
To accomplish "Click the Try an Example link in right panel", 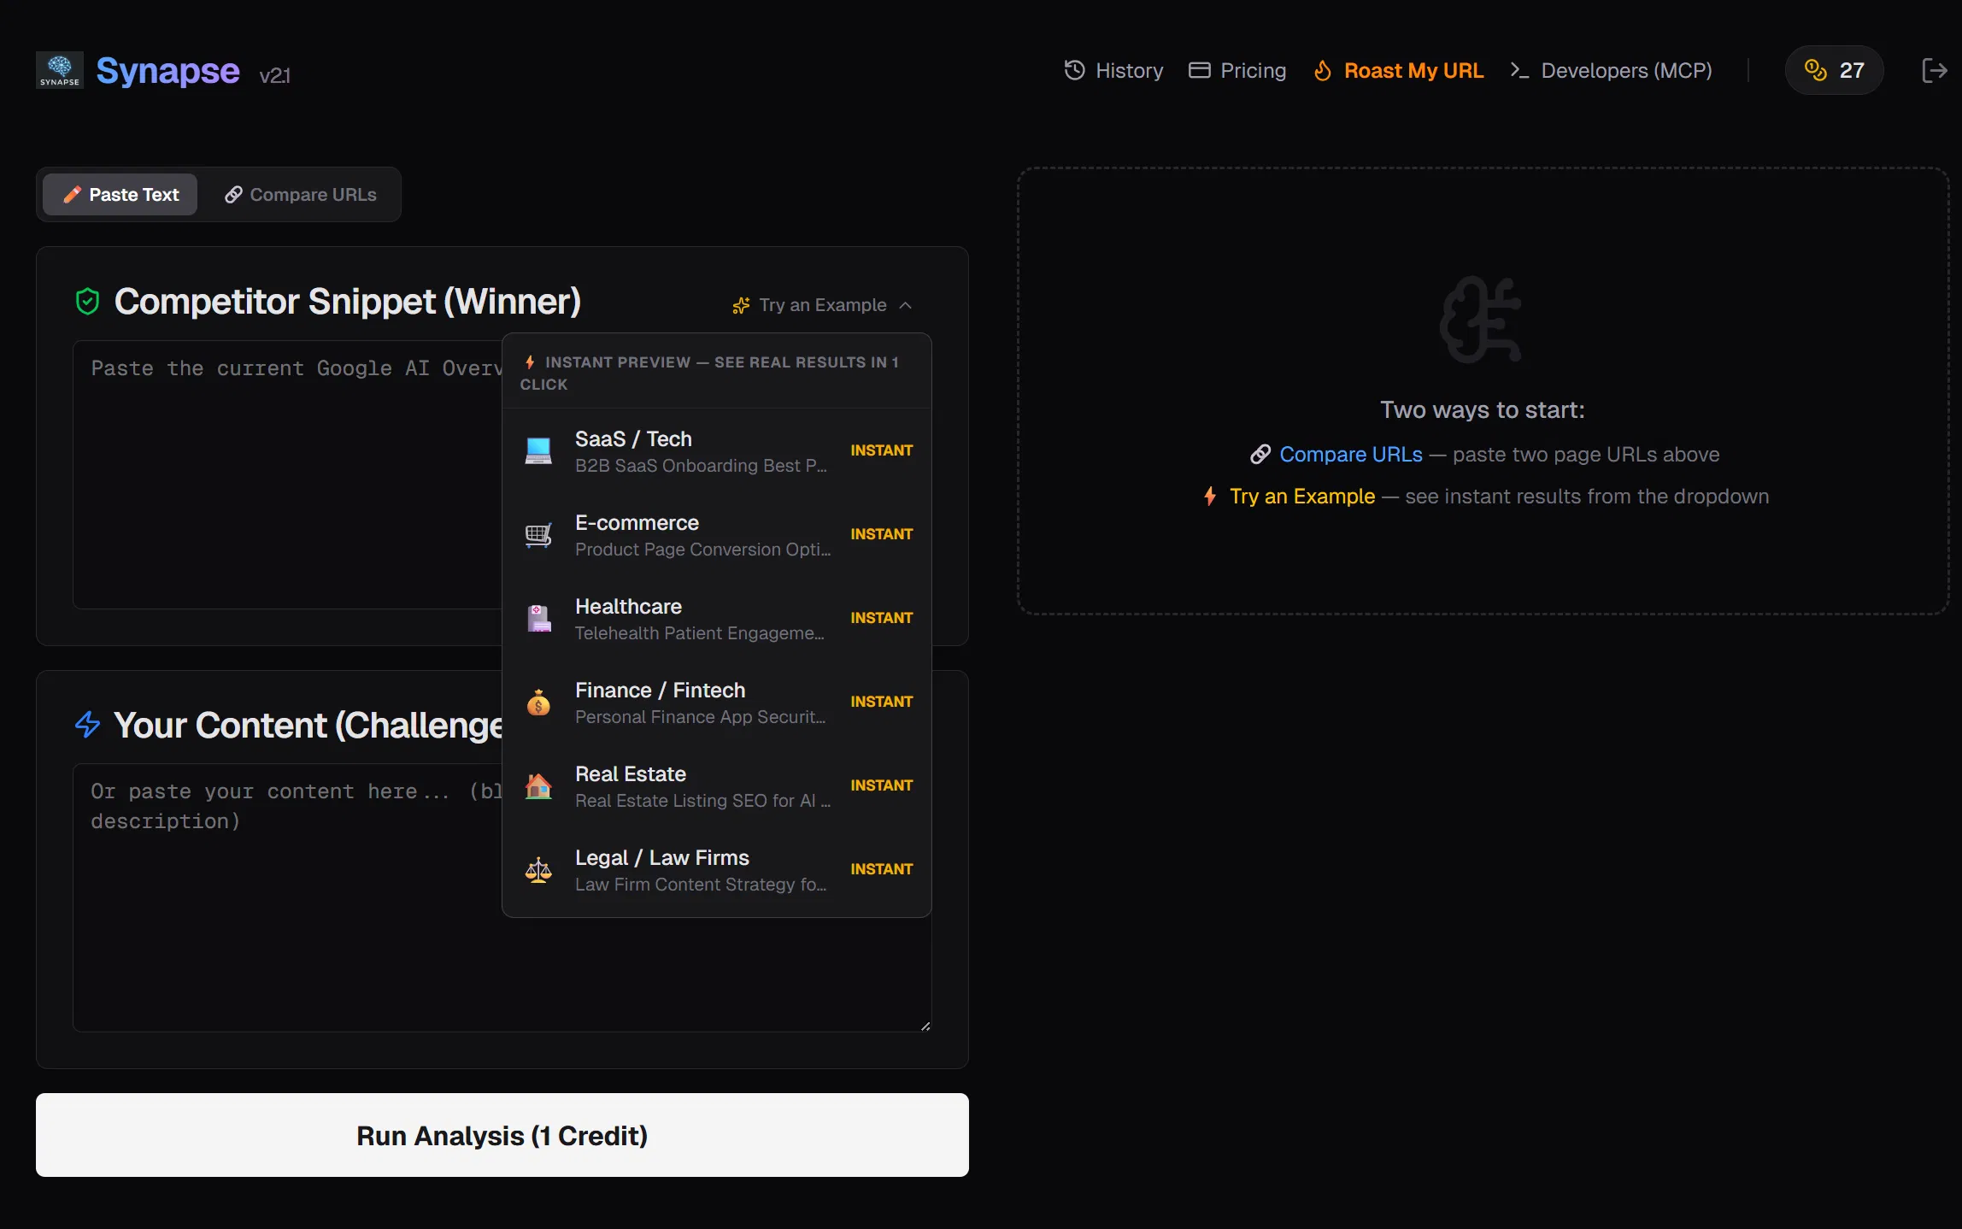I will pos(1301,496).
